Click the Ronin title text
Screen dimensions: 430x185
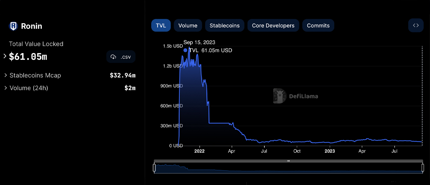click(32, 26)
